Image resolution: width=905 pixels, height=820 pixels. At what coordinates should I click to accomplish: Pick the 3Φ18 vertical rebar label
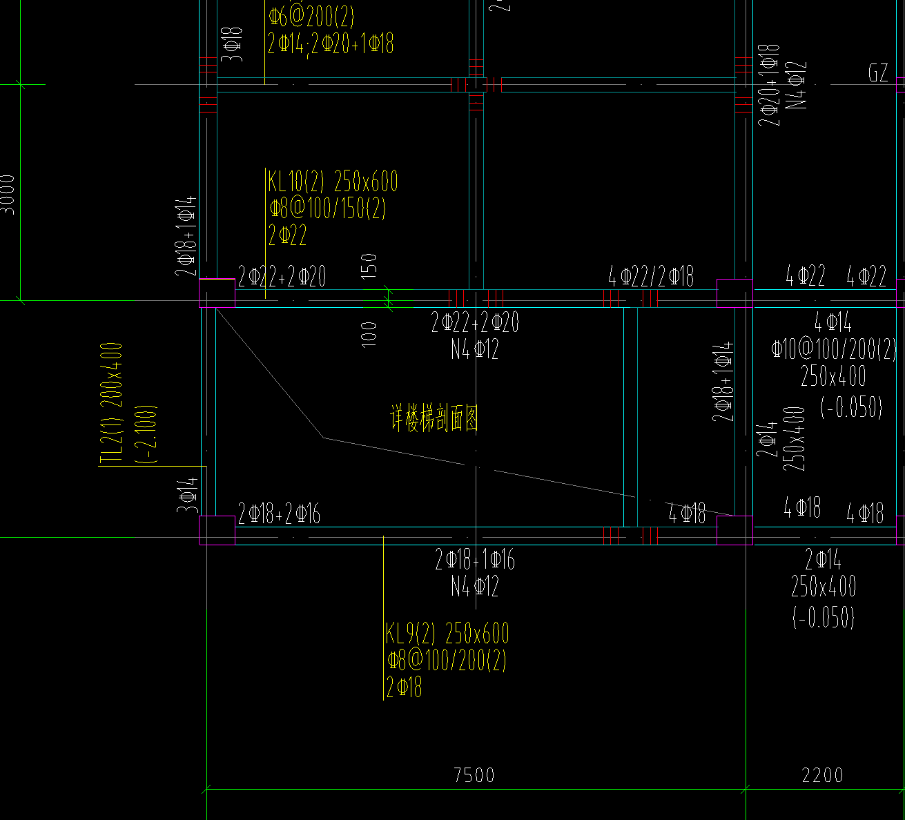click(233, 45)
